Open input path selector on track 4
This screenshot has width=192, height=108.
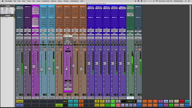43,30
